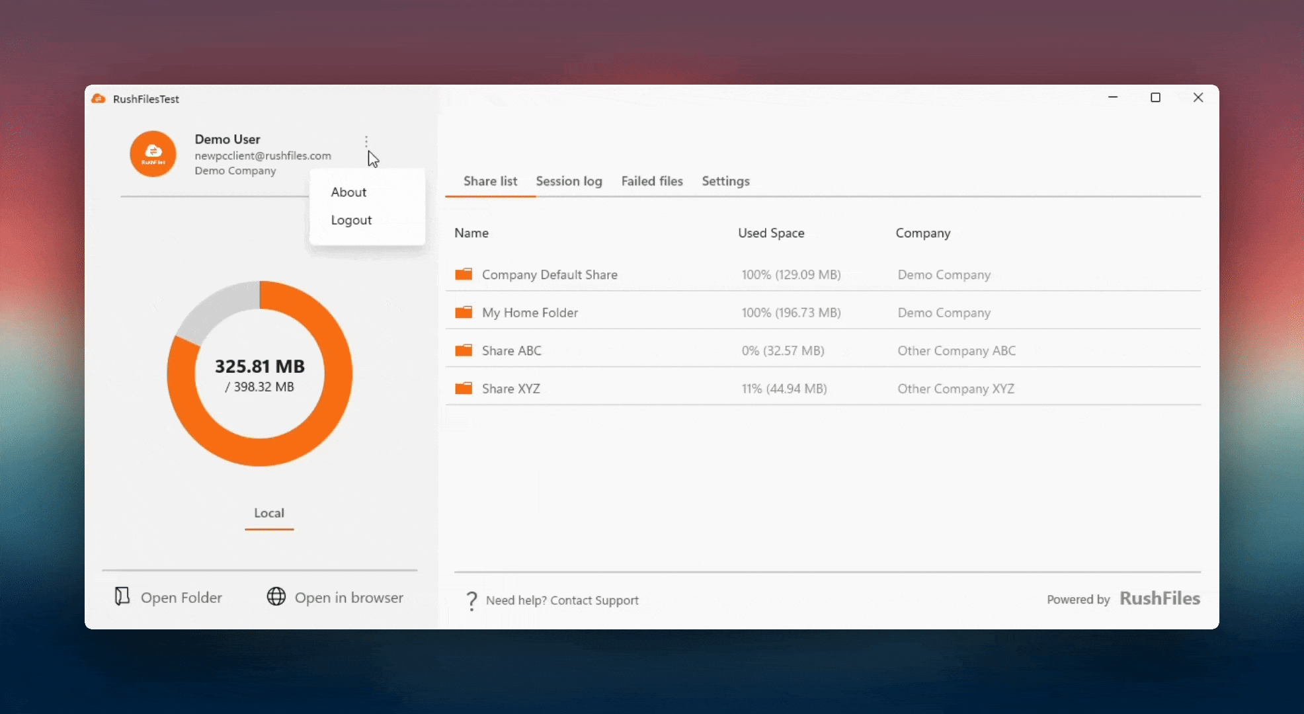
Task: Click the My Home Folder folder icon
Action: click(x=464, y=312)
